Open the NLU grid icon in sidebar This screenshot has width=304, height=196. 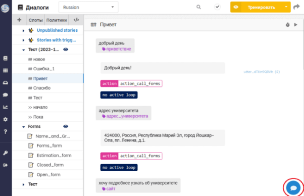pyautogui.click(x=5, y=70)
